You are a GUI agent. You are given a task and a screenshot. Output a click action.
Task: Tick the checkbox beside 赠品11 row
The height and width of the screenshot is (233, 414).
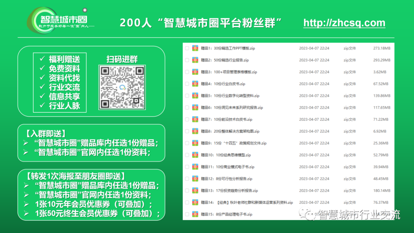(x=187, y=167)
